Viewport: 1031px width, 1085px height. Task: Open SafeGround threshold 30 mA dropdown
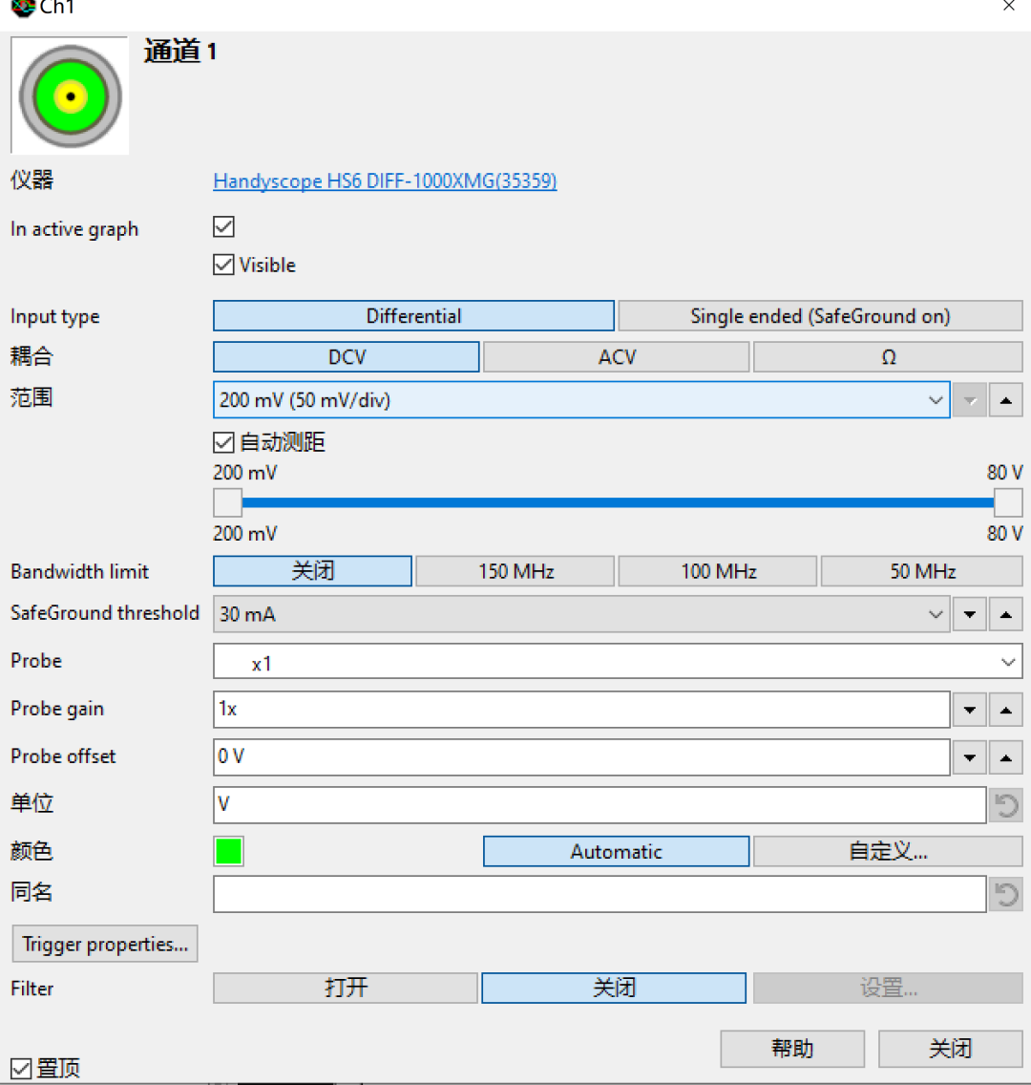[581, 614]
